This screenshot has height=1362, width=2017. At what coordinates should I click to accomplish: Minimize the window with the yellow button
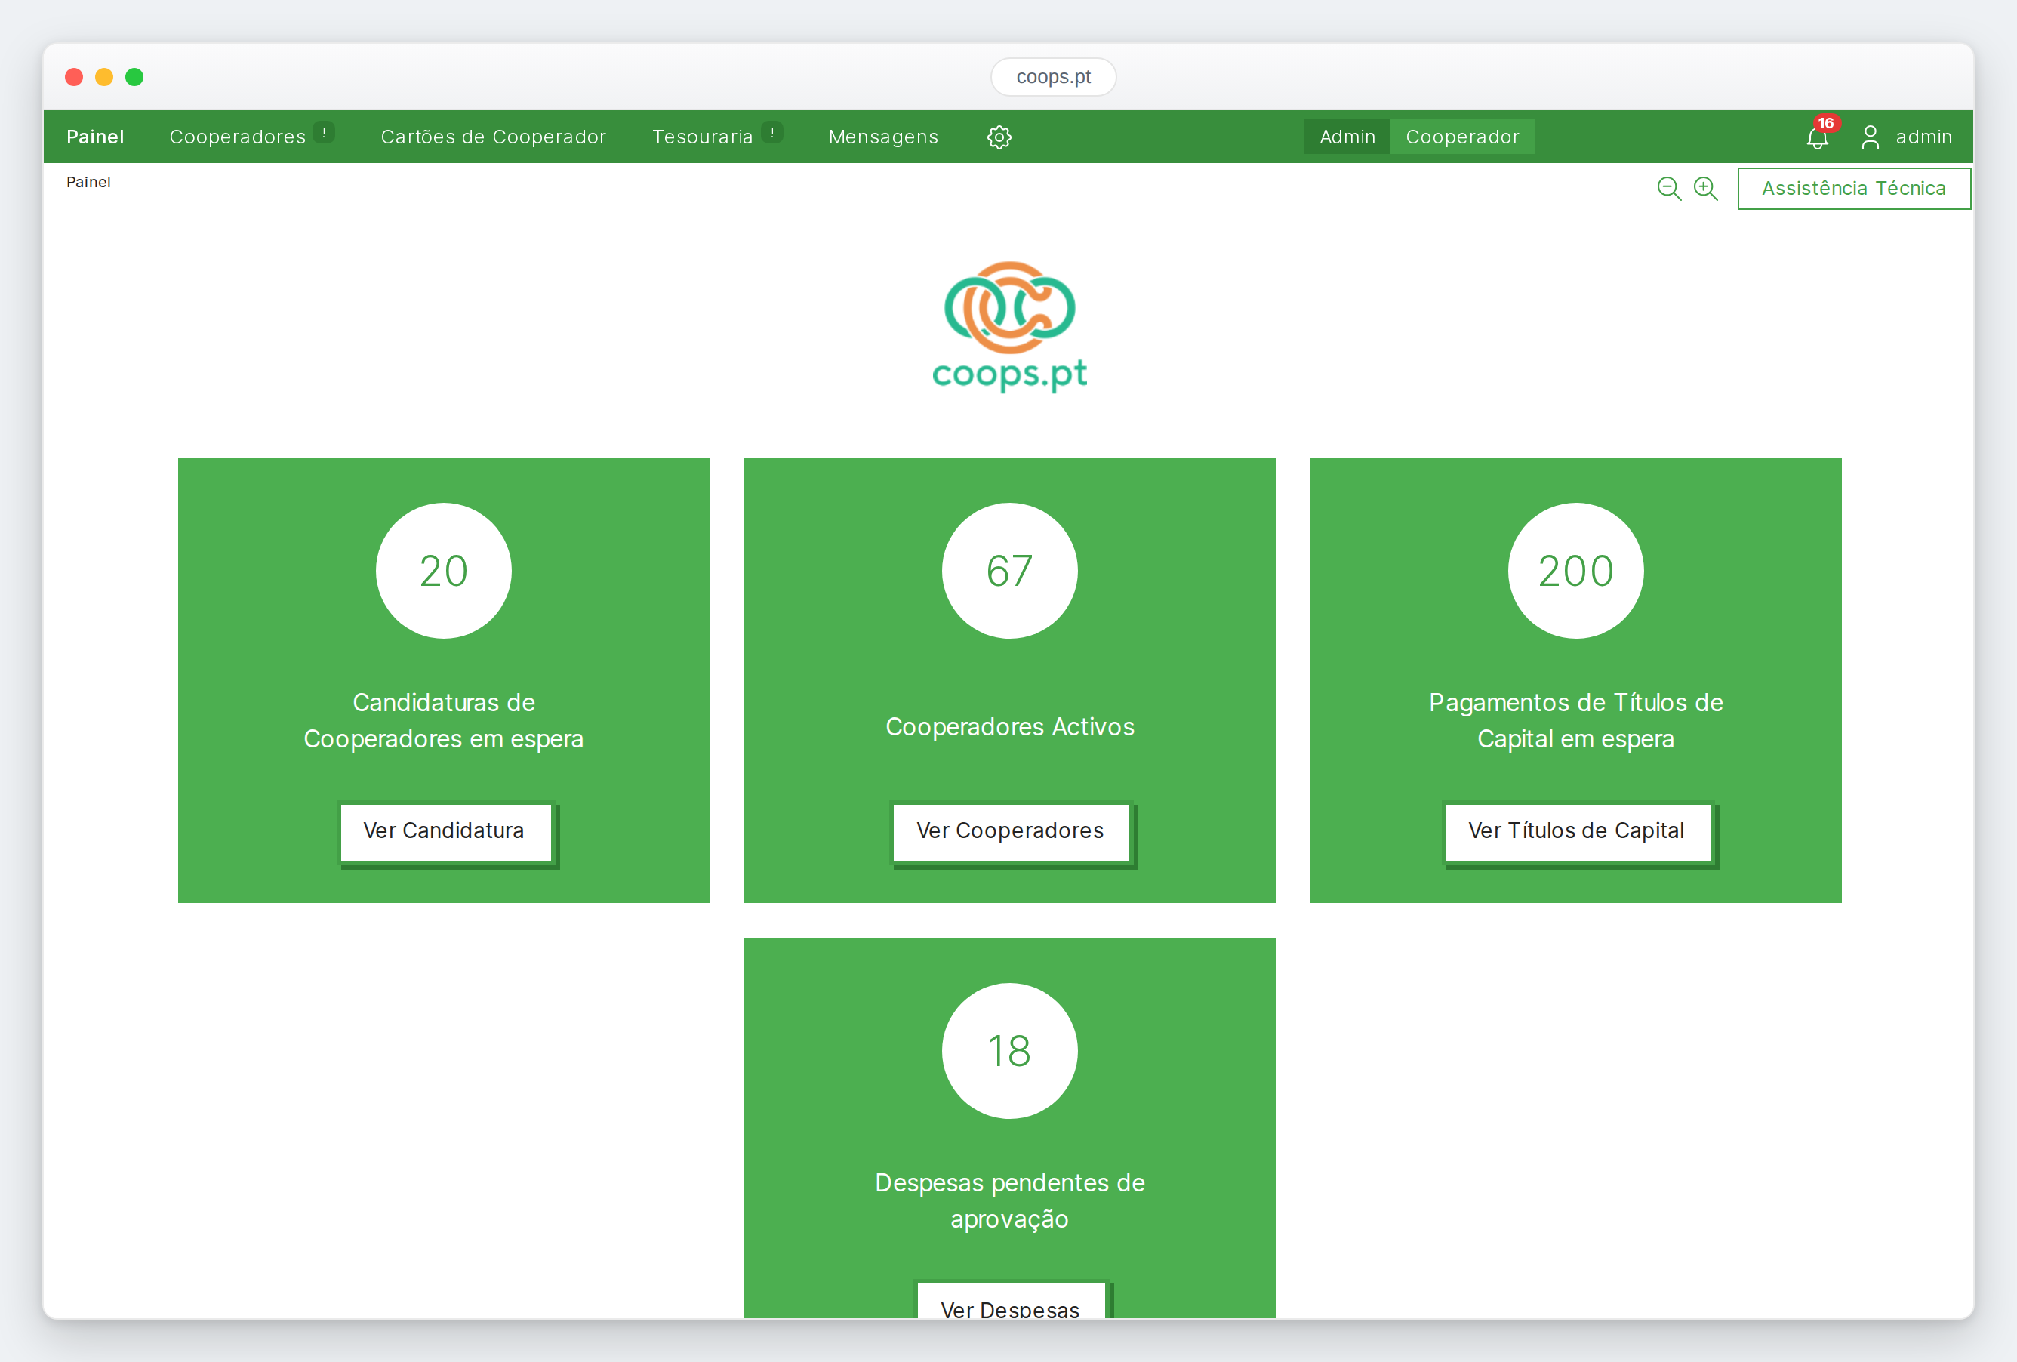[x=104, y=77]
